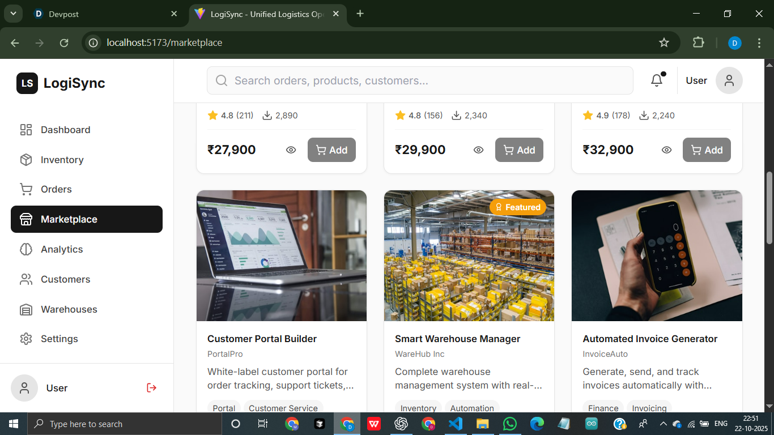
Task: Open the Warehouses sidebar entry
Action: click(x=87, y=309)
